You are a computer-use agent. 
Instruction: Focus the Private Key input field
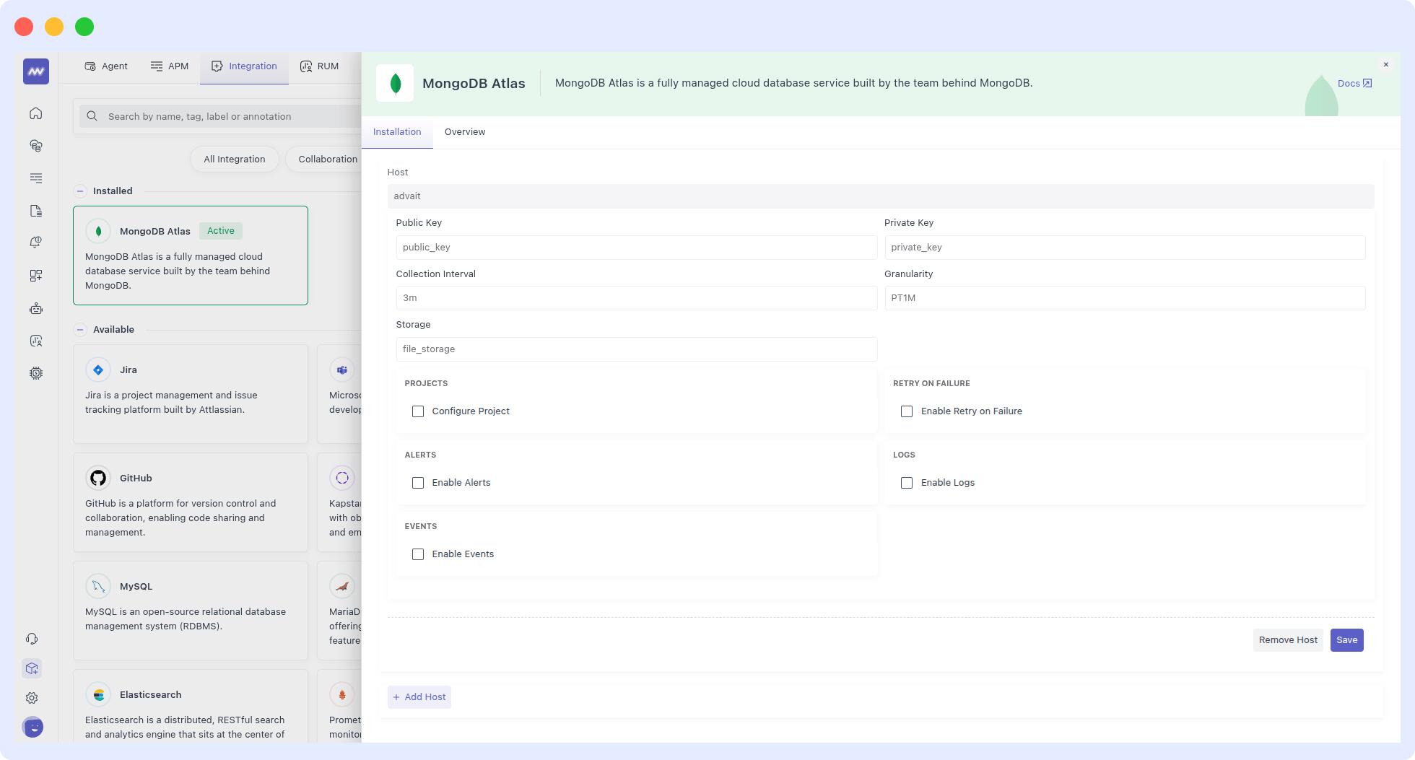1125,248
